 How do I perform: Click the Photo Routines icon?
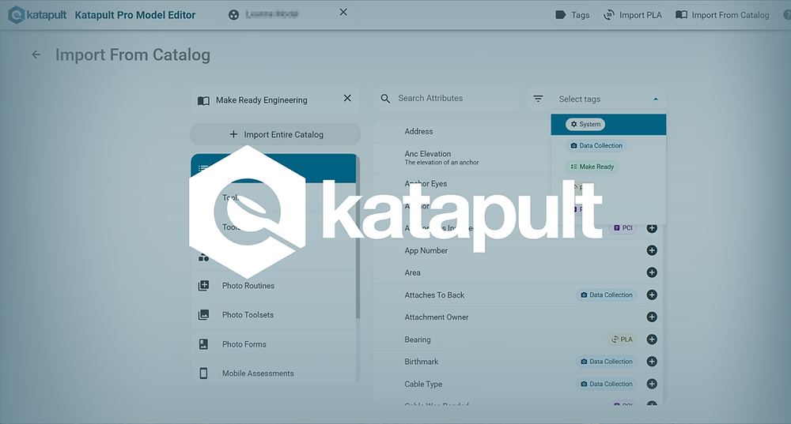tap(203, 286)
